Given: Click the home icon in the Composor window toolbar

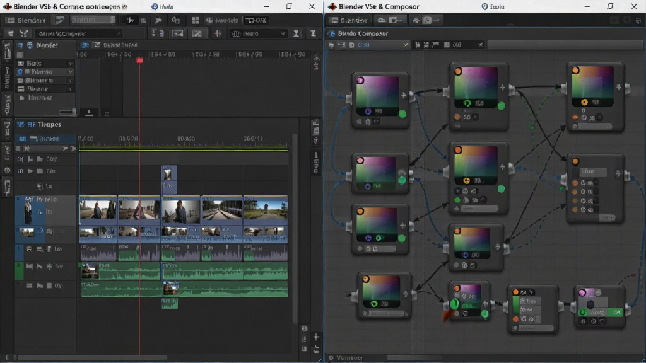Looking at the screenshot, I should click(416, 20).
